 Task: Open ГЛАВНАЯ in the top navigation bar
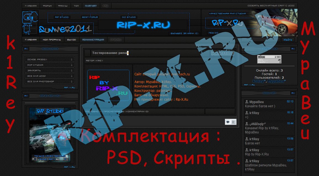(31, 6)
